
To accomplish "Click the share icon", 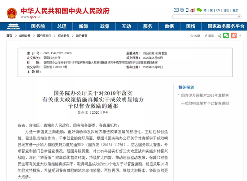I will (219, 36).
